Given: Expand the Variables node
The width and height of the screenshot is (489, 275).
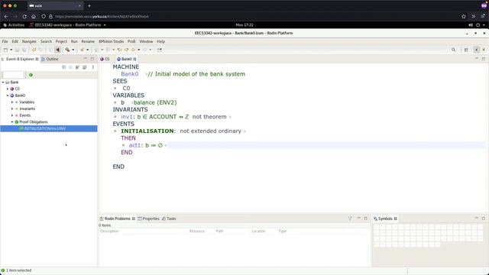Looking at the screenshot, I should [12, 102].
